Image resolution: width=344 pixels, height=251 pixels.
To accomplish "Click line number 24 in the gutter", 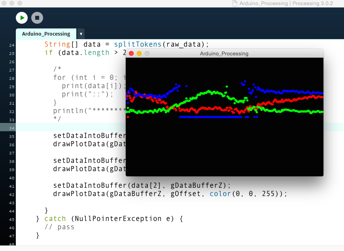I will (12, 45).
